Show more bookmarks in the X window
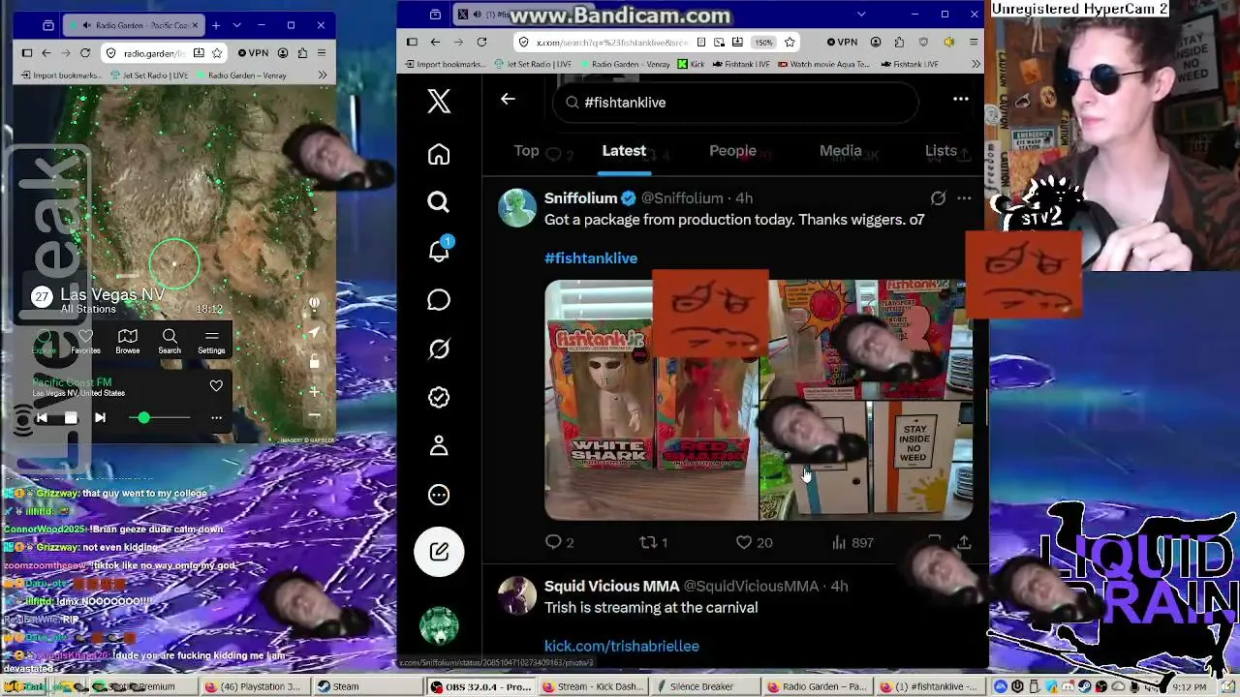This screenshot has height=697, width=1240. click(x=976, y=64)
